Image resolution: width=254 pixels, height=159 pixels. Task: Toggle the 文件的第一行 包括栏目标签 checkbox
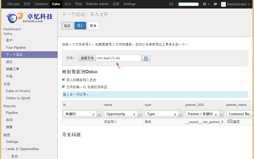64,87
